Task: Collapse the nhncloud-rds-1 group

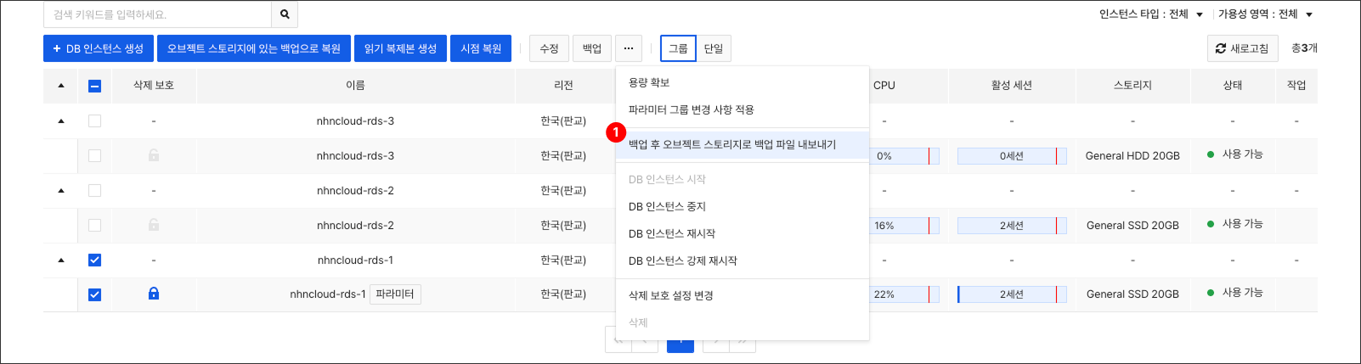Action: (61, 260)
